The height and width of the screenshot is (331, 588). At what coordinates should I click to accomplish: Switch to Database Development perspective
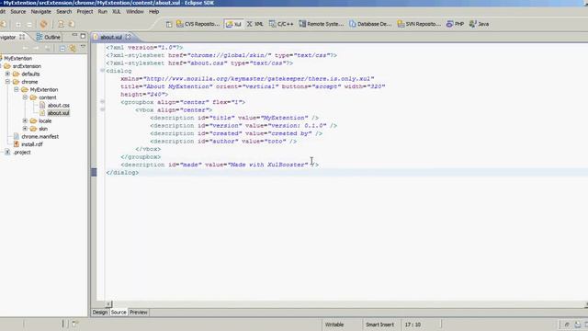click(370, 24)
